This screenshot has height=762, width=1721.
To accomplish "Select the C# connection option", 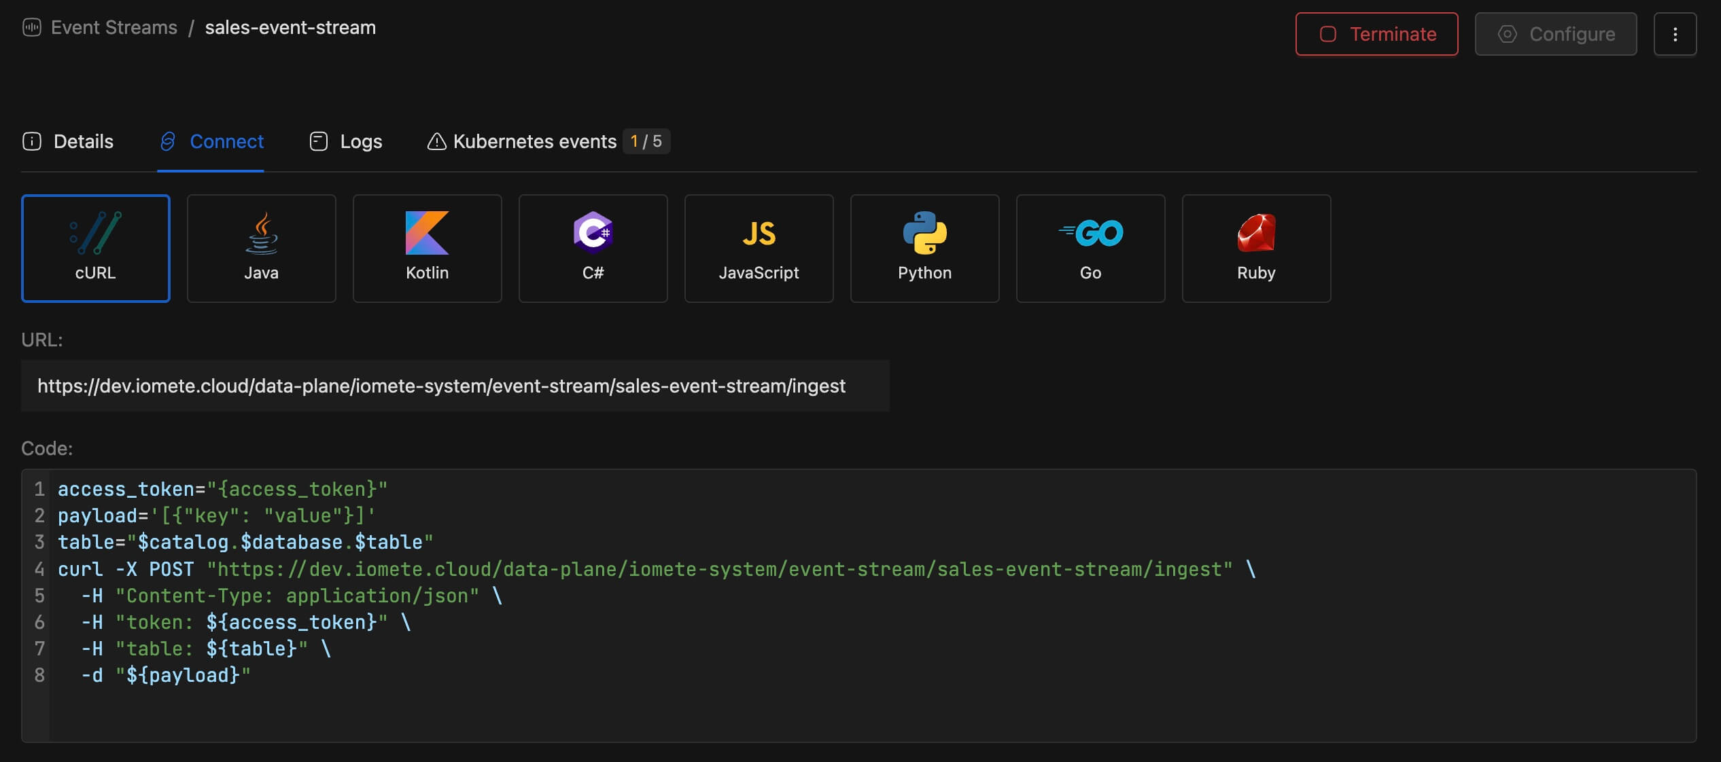I will click(593, 248).
